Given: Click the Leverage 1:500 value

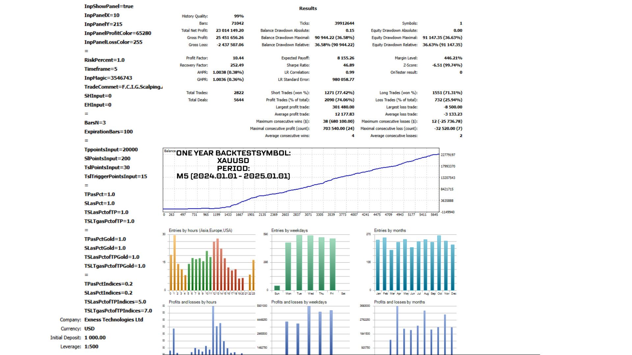Looking at the screenshot, I should (x=91, y=346).
